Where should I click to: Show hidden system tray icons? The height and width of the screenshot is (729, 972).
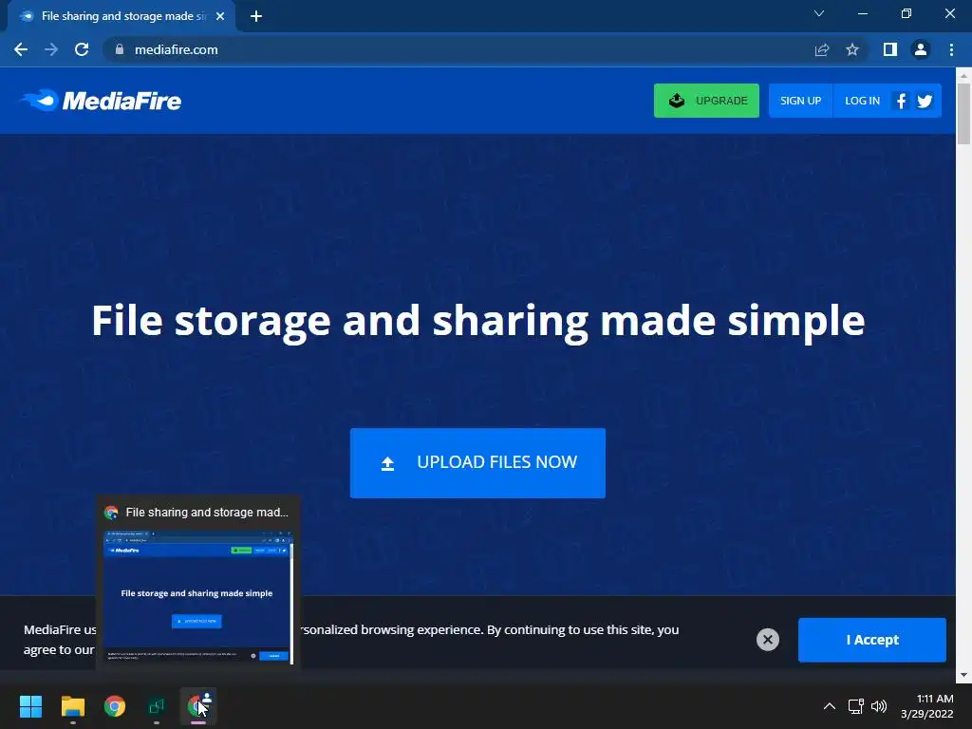(829, 706)
